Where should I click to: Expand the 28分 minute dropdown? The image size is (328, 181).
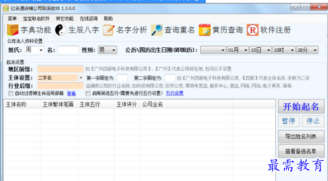[315, 50]
